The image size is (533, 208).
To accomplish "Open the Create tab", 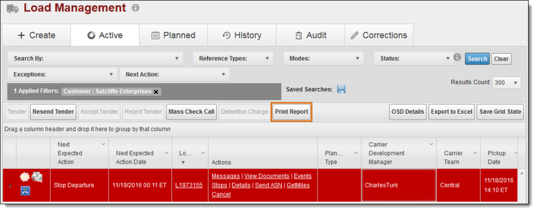I will click(x=36, y=35).
